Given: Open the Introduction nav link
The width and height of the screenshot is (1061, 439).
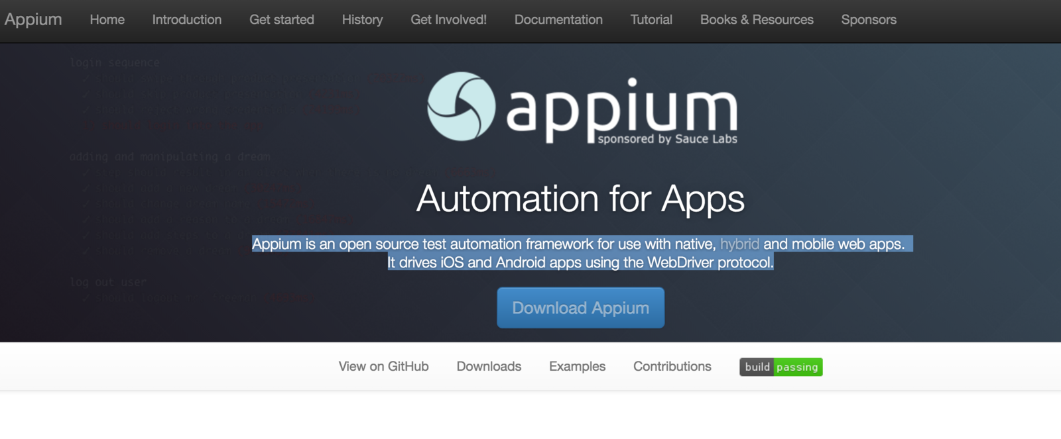Looking at the screenshot, I should tap(187, 20).
